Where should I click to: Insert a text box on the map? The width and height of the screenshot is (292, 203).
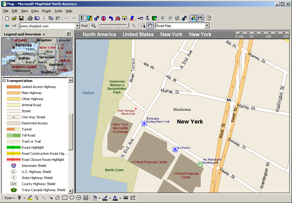point(86,198)
